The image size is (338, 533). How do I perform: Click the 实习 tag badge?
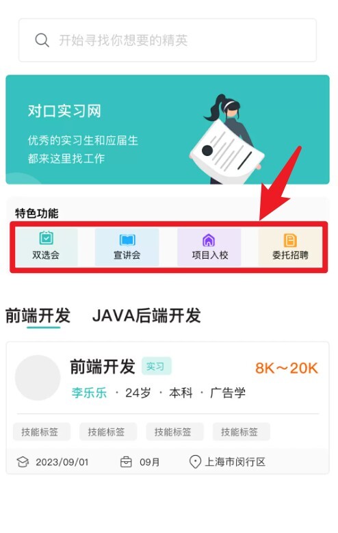point(156,367)
